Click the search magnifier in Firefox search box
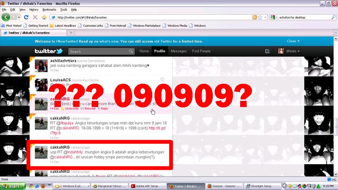This screenshot has width=338, height=190. 333,17
